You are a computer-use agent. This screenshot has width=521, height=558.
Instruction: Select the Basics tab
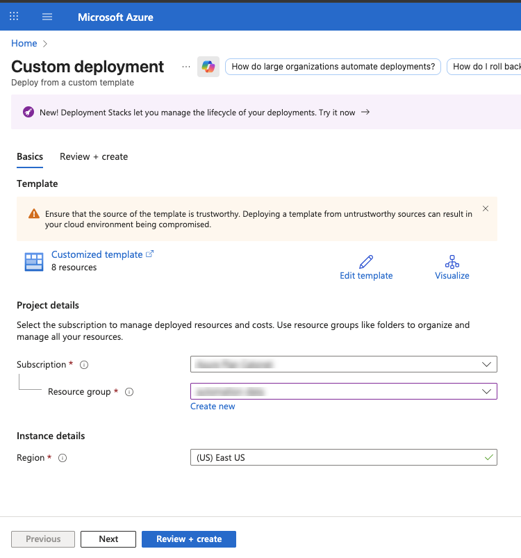coord(29,156)
